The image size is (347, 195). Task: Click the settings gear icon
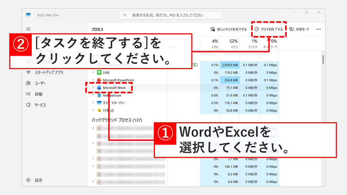pos(28,180)
